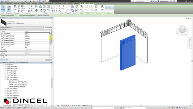Screen dimensions: 193x109
Task: Click the Properties palette ribbon icon
Action: coord(9,10)
